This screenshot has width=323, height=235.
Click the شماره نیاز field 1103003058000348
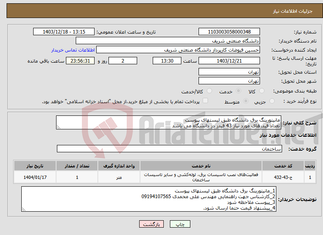coord(229,32)
